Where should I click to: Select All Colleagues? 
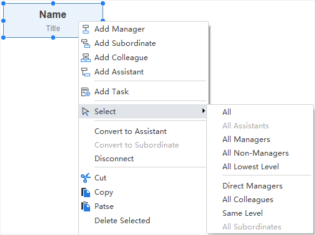point(248,200)
